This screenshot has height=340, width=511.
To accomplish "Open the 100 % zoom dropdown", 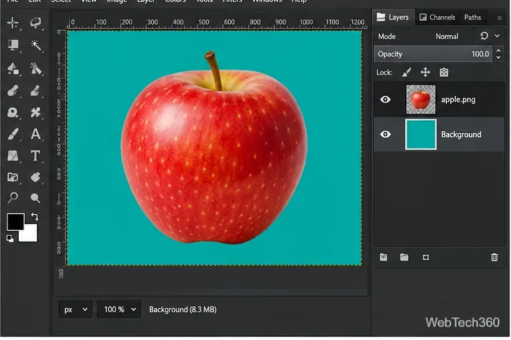I will coord(119,309).
